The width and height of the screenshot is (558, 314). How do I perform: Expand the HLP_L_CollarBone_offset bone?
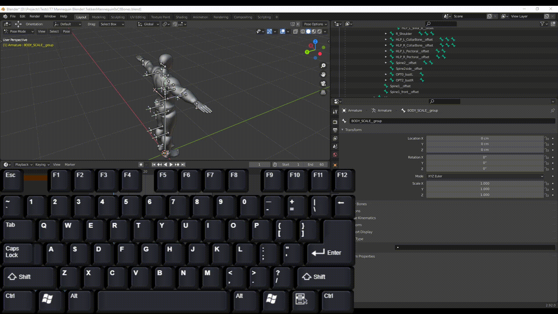tap(386, 40)
